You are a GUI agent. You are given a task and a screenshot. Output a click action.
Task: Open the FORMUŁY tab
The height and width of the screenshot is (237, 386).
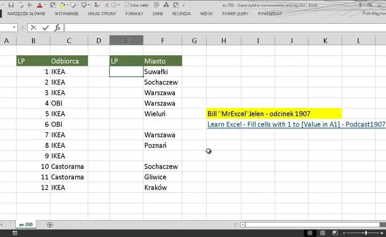(134, 14)
